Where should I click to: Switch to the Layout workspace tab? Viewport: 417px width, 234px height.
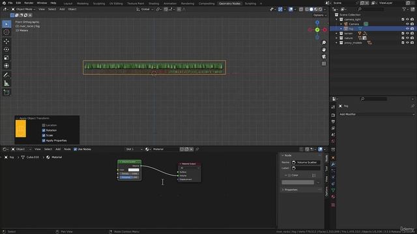68,3
